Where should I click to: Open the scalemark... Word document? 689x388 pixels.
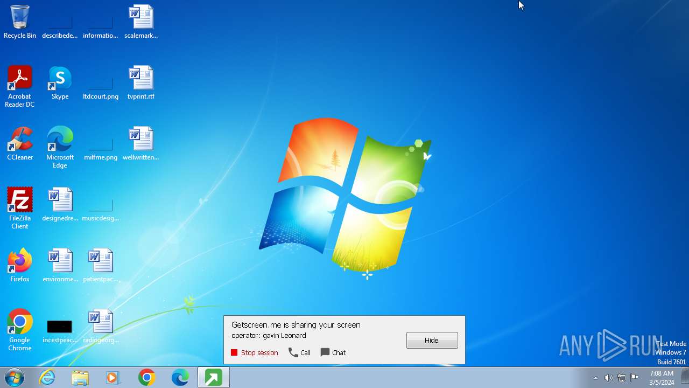(141, 22)
